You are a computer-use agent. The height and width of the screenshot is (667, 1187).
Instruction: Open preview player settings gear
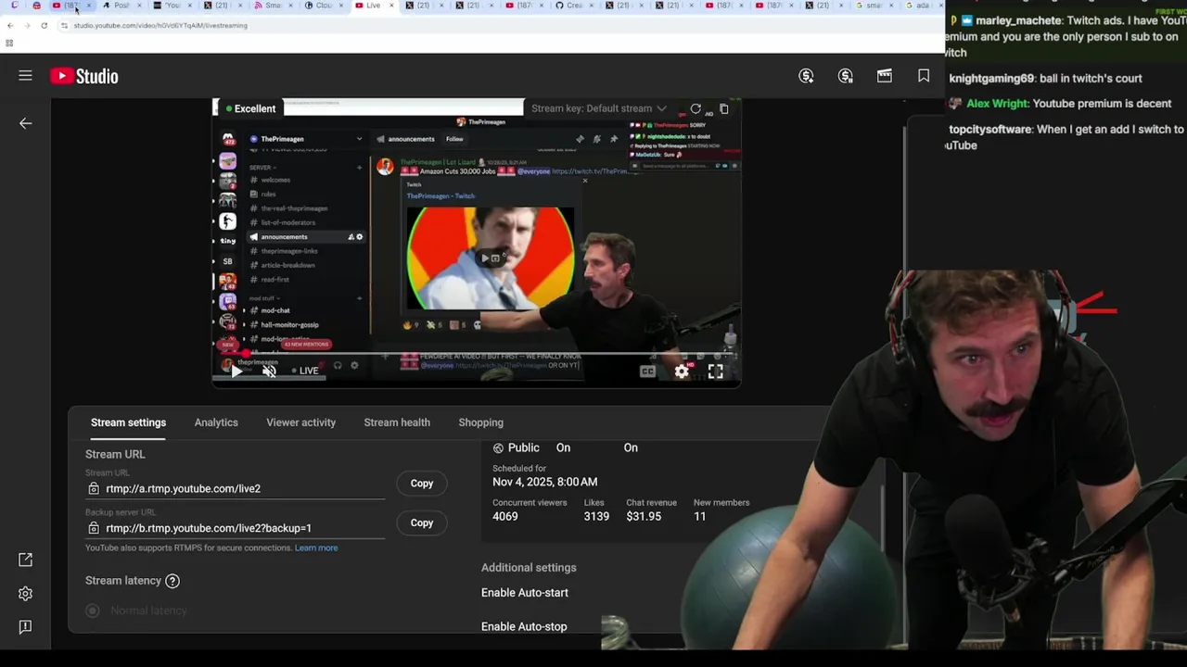pos(682,371)
